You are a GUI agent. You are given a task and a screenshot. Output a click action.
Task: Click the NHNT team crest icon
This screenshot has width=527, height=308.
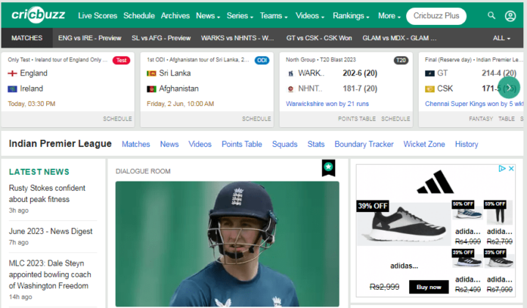coord(291,89)
